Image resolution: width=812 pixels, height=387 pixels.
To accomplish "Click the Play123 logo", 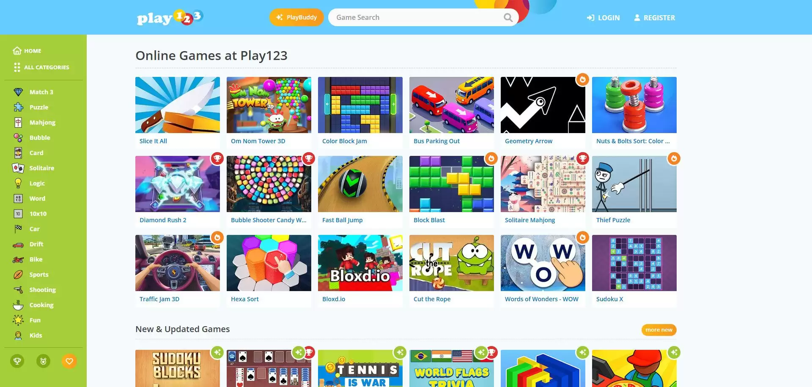I will click(x=170, y=17).
